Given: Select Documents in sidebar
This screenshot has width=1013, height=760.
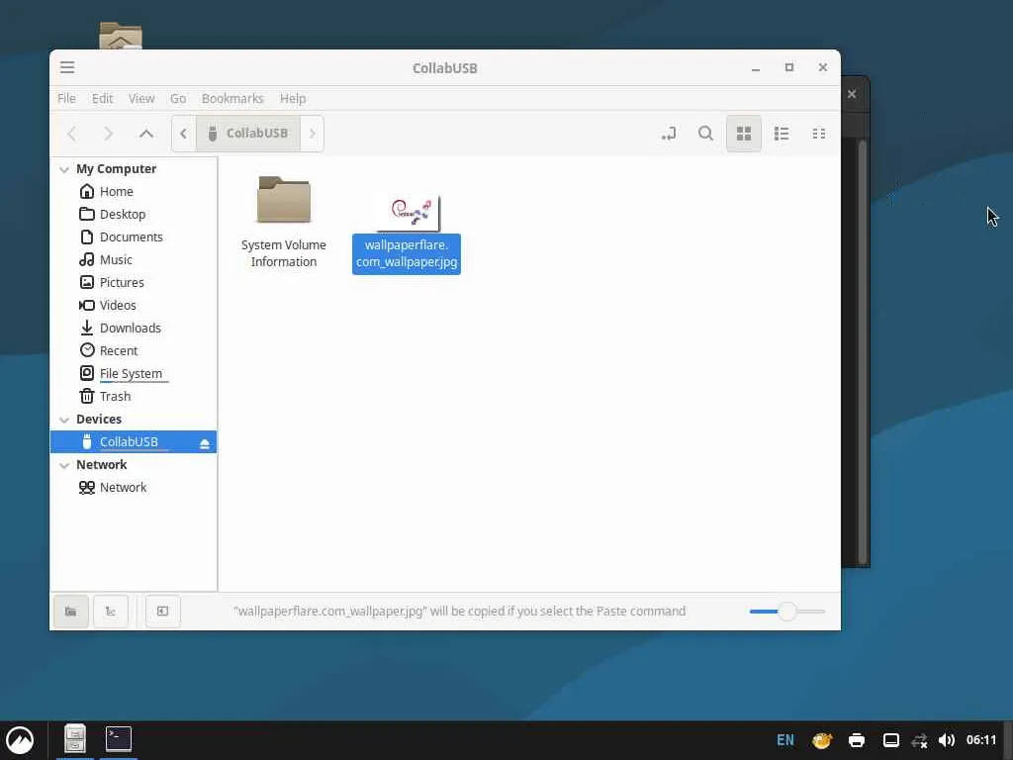Looking at the screenshot, I should [x=134, y=237].
